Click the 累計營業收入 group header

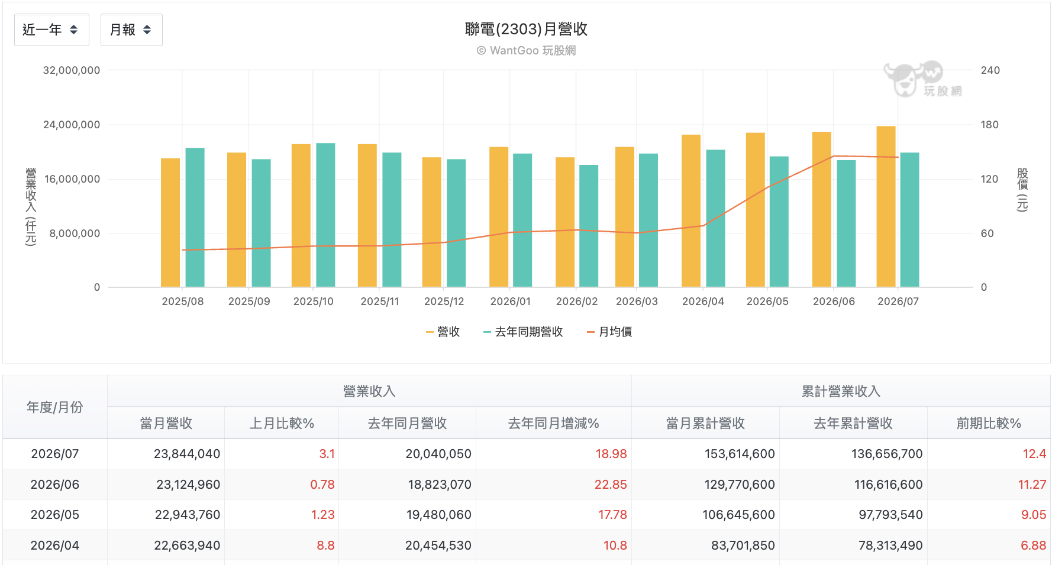coord(841,391)
